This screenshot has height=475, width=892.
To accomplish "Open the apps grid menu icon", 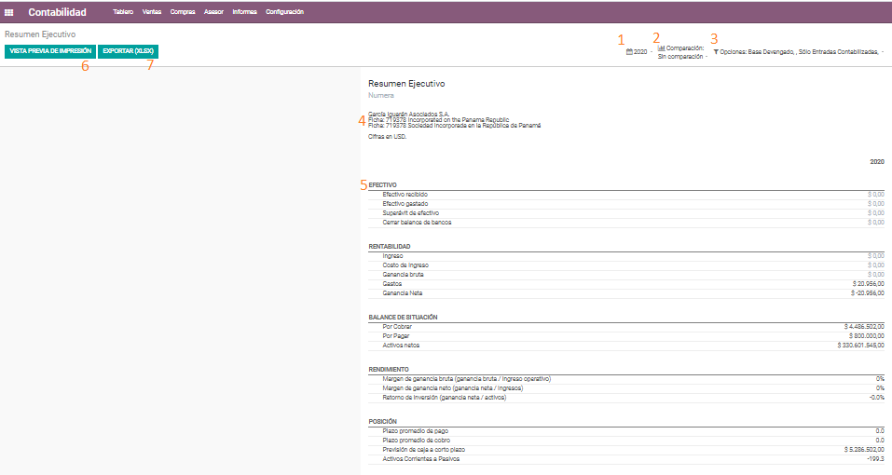I will pyautogui.click(x=9, y=12).
